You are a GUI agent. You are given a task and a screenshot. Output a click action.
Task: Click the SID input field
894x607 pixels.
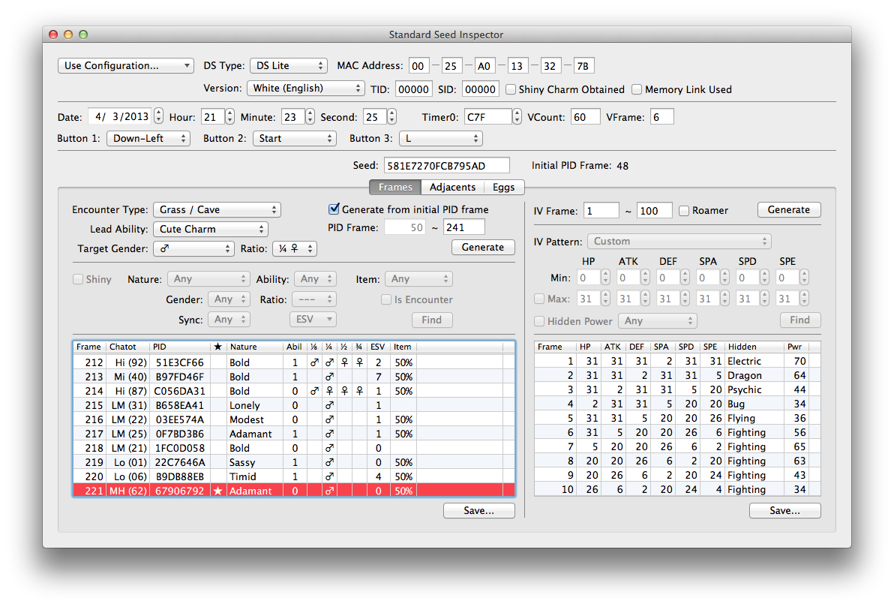click(x=480, y=89)
